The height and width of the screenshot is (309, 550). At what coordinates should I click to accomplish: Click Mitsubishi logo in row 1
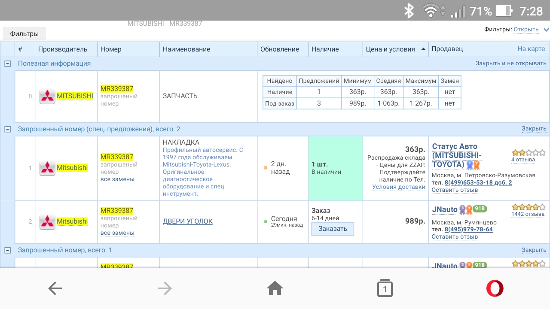47,168
